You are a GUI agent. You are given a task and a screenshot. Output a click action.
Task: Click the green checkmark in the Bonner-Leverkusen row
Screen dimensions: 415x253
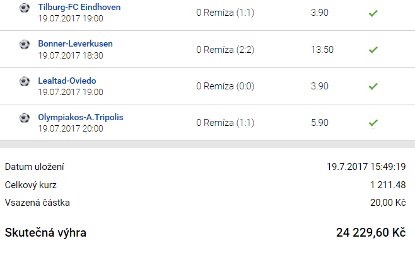[373, 50]
